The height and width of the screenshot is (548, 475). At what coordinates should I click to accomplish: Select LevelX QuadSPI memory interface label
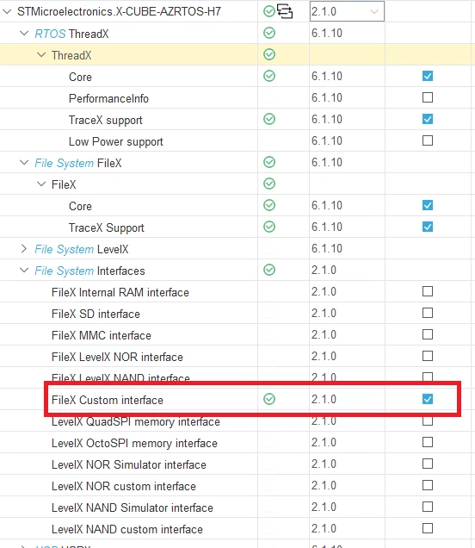(x=136, y=422)
